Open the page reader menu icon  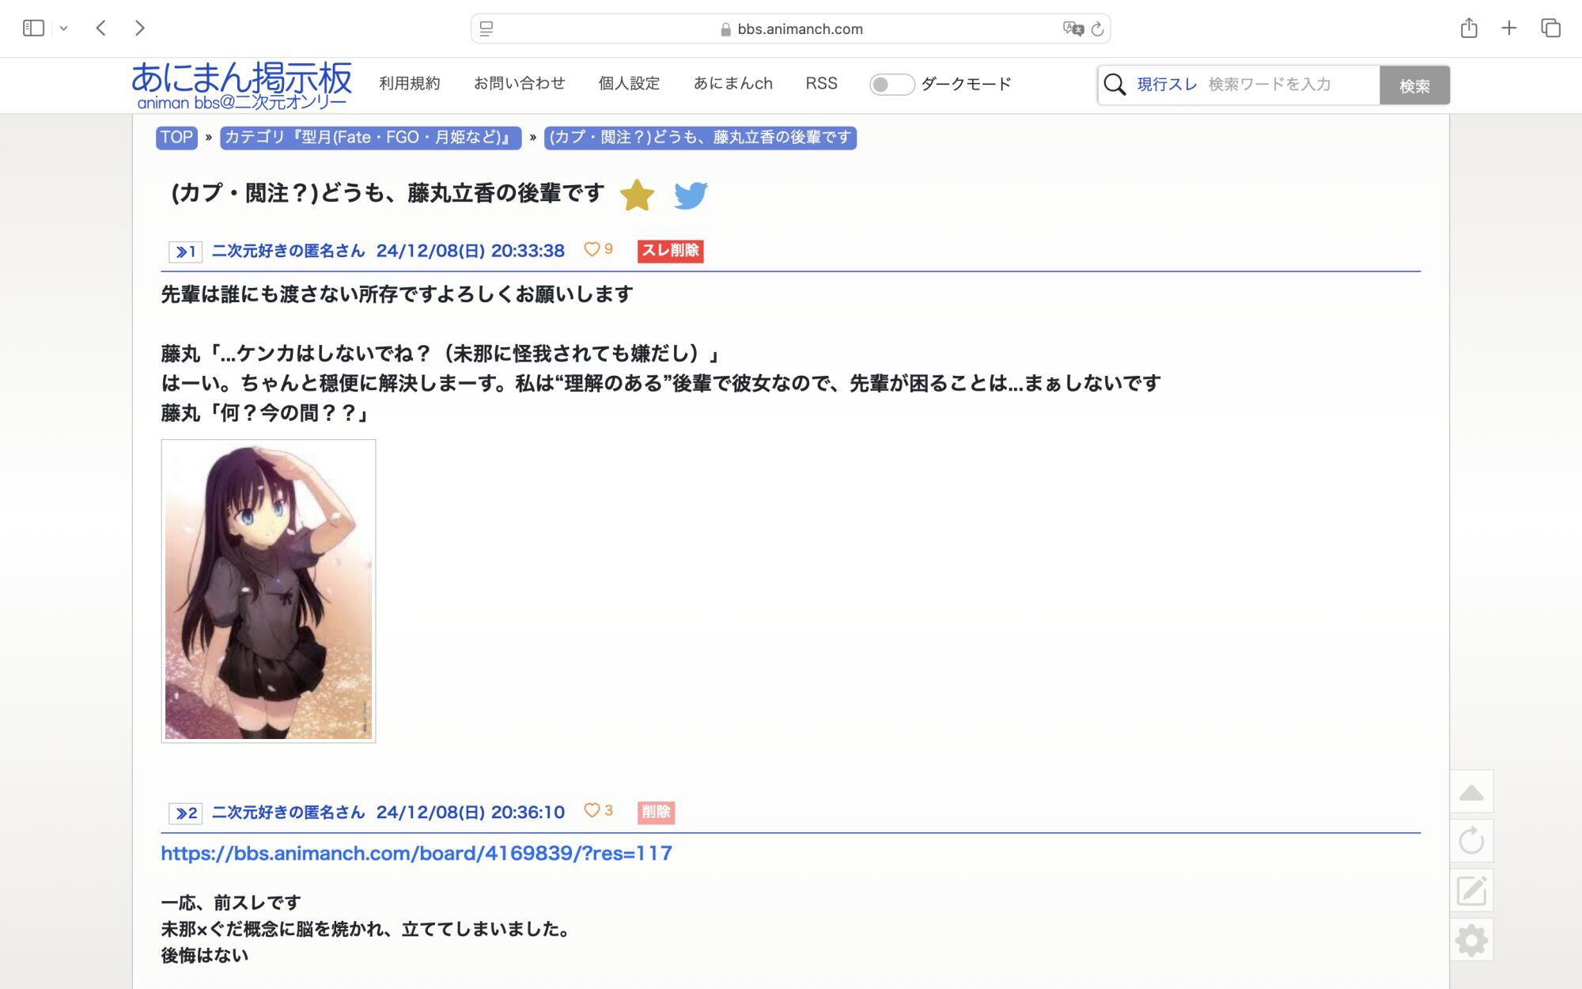click(486, 28)
